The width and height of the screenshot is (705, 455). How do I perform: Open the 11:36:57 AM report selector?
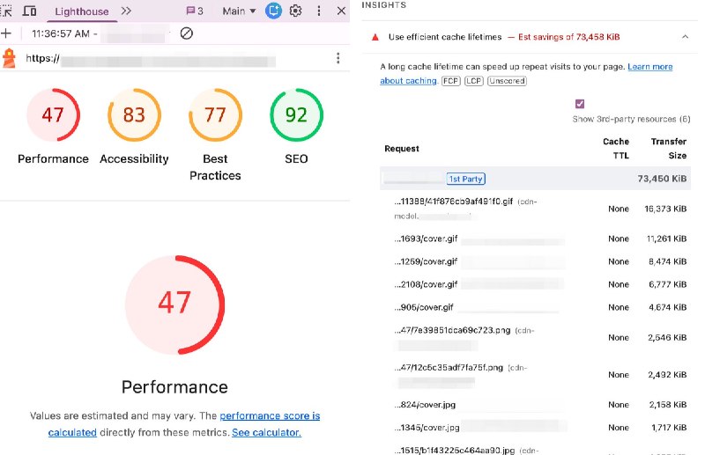(x=100, y=33)
